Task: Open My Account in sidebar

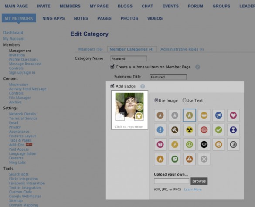Action: click(x=14, y=39)
